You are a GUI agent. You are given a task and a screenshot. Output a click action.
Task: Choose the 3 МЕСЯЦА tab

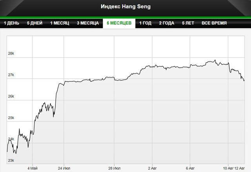[88, 23]
